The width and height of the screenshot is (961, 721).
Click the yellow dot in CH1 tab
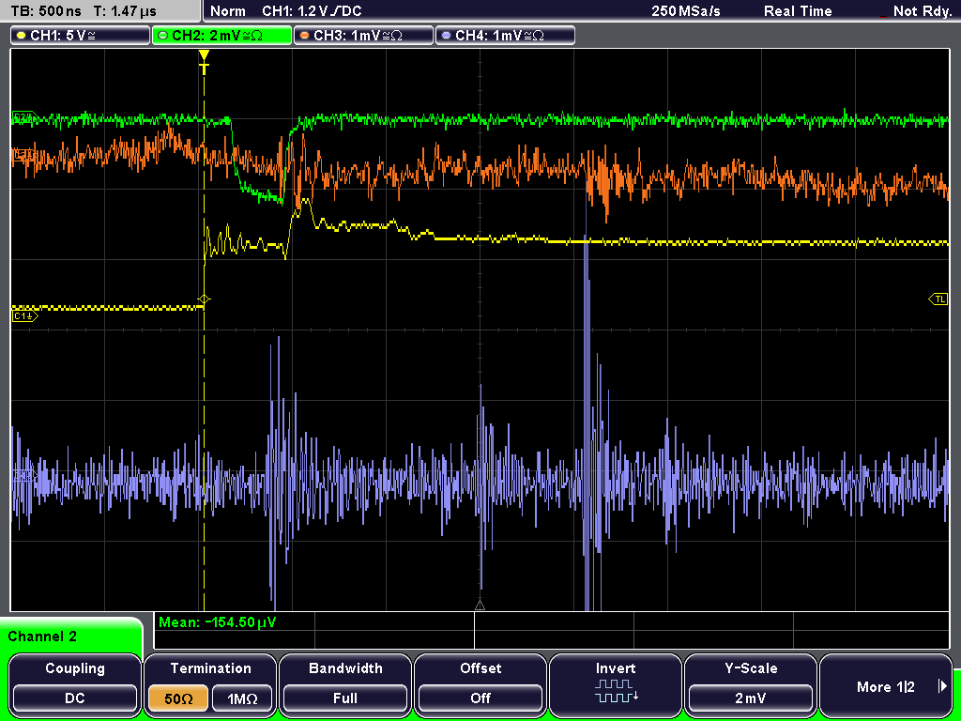click(22, 36)
